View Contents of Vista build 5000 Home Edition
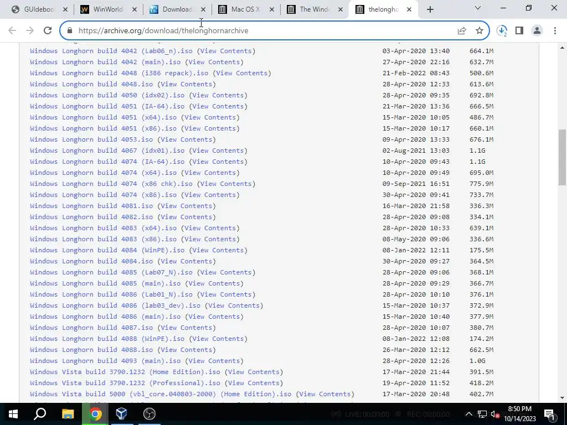The width and height of the screenshot is (567, 425). click(325, 394)
